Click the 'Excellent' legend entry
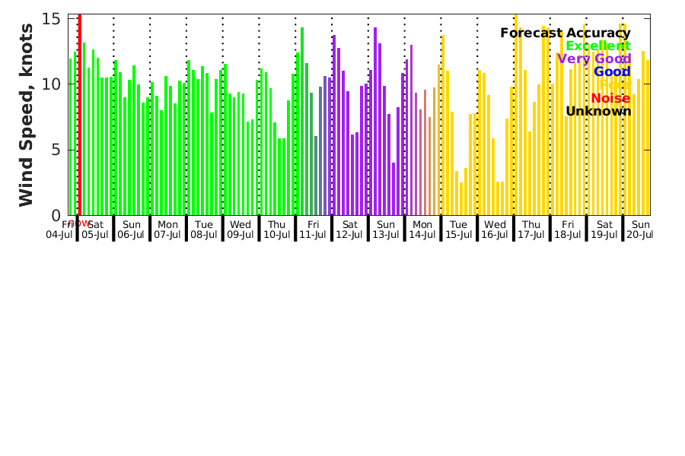The width and height of the screenshot is (685, 456). click(x=598, y=46)
